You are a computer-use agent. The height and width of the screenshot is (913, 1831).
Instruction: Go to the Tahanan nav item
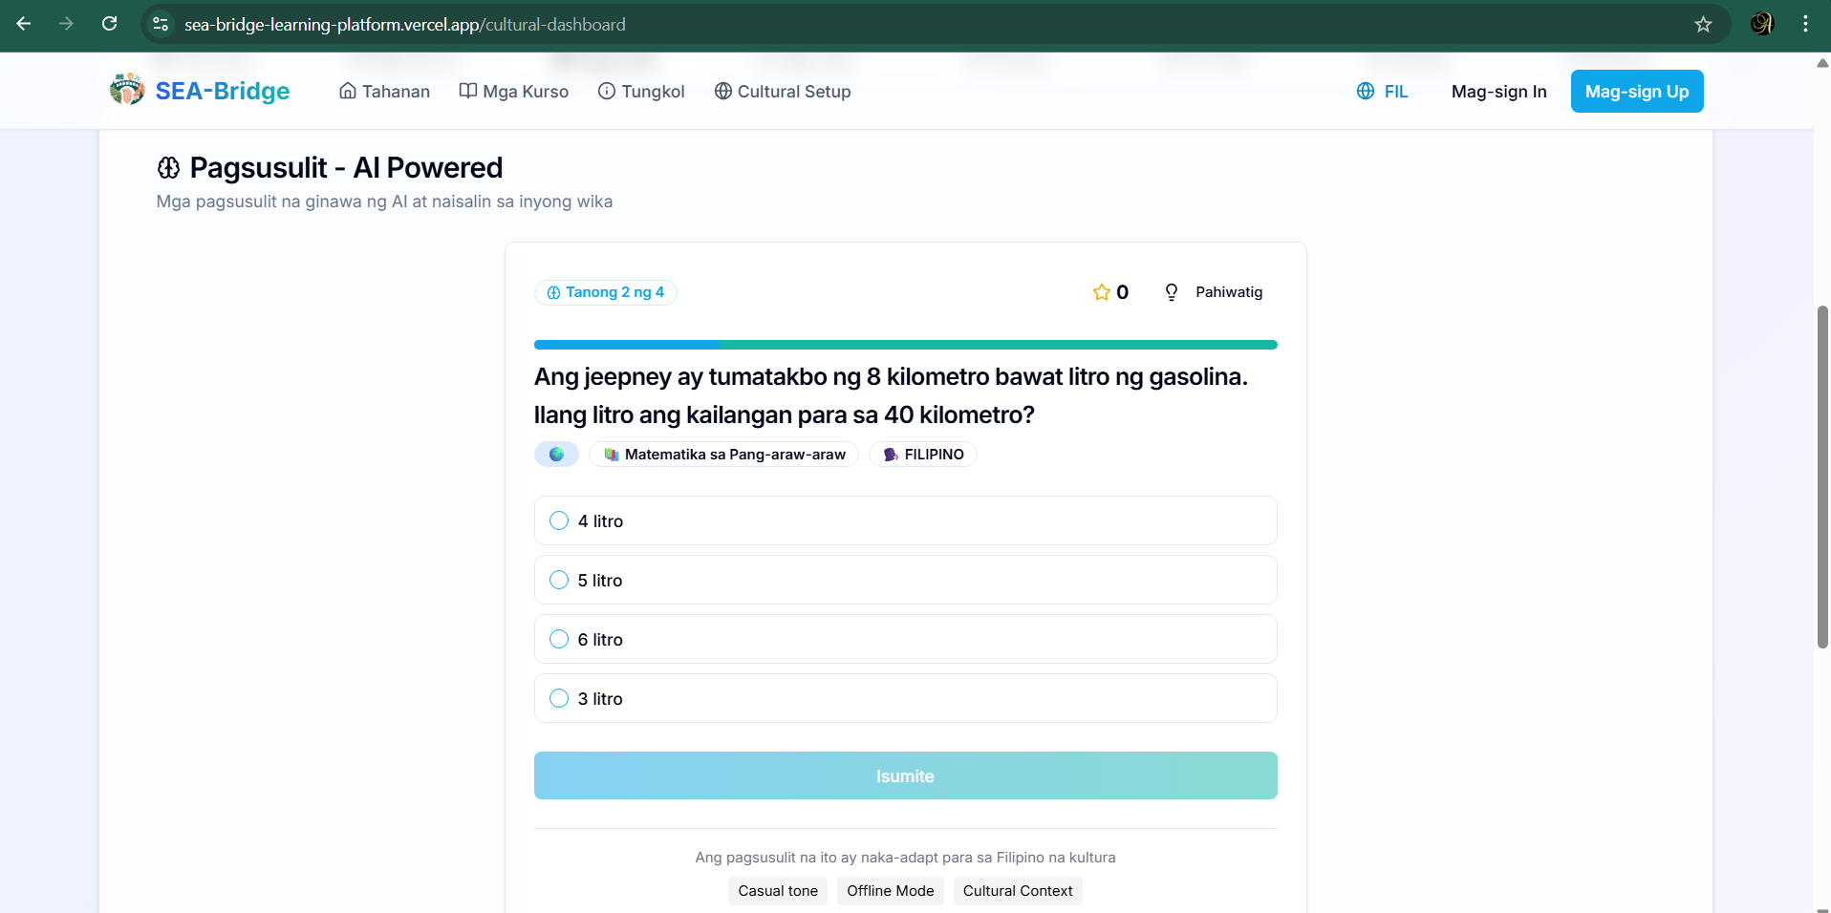[384, 92]
